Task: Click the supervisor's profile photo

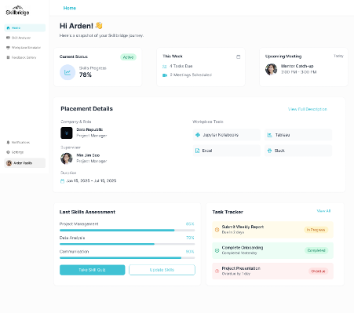Action: (67, 158)
